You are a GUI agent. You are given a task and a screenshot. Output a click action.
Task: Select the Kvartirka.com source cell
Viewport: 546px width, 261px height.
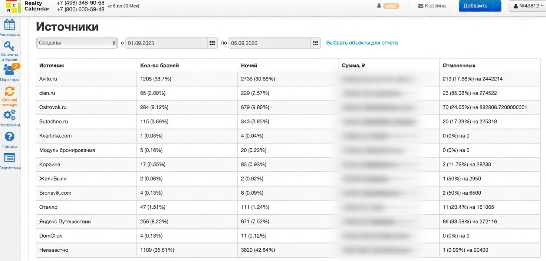click(x=86, y=136)
